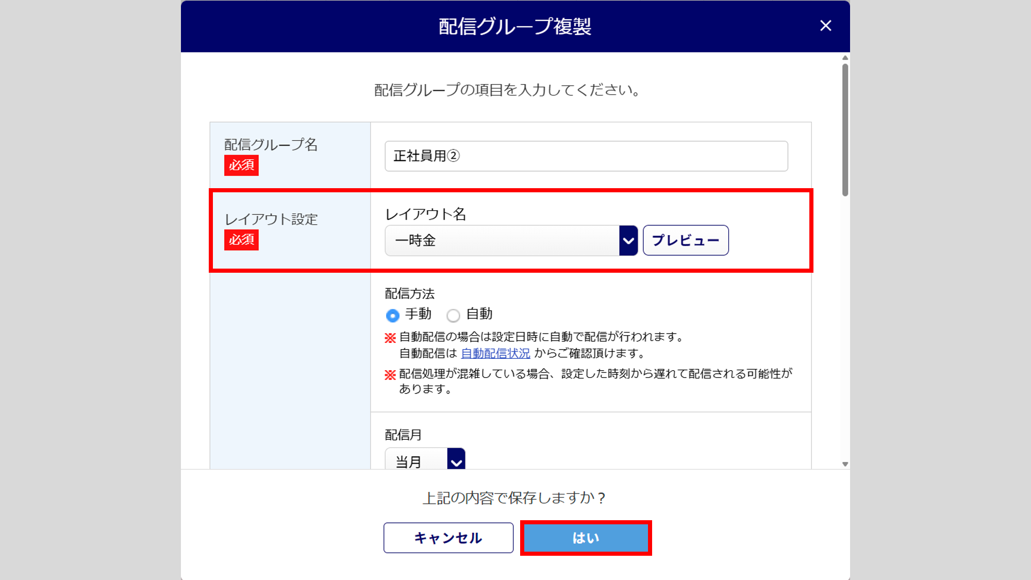Screen dimensions: 1031x580
Task: Select the 手動 radio button
Action: pos(392,315)
